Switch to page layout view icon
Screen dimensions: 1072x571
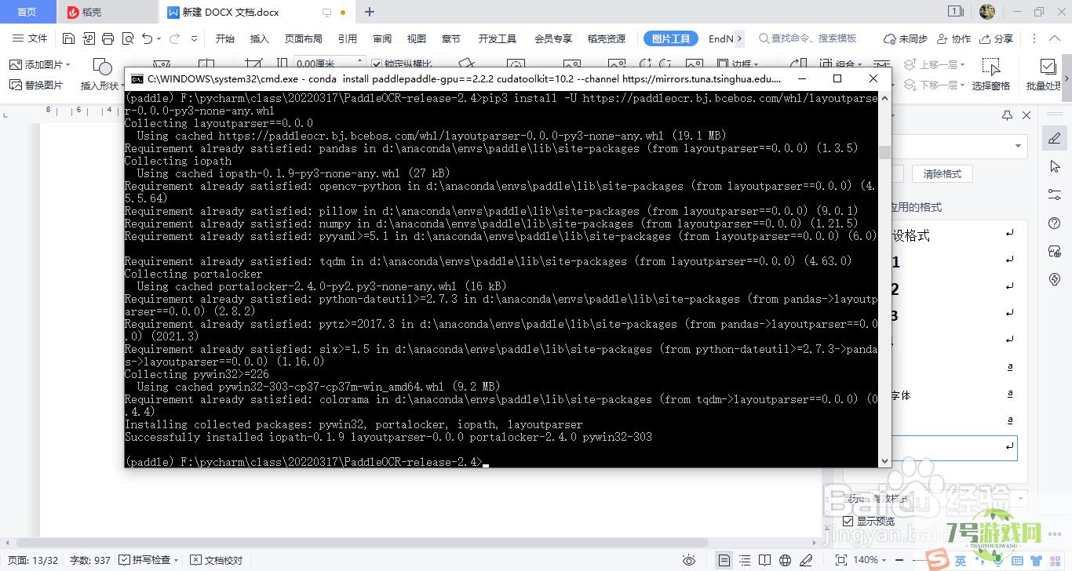(724, 560)
